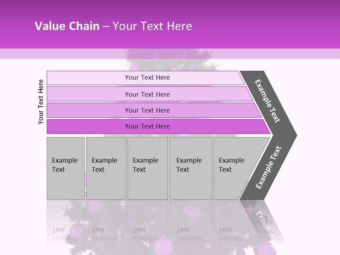
Task: Click the second purple bar from top
Action: point(147,94)
